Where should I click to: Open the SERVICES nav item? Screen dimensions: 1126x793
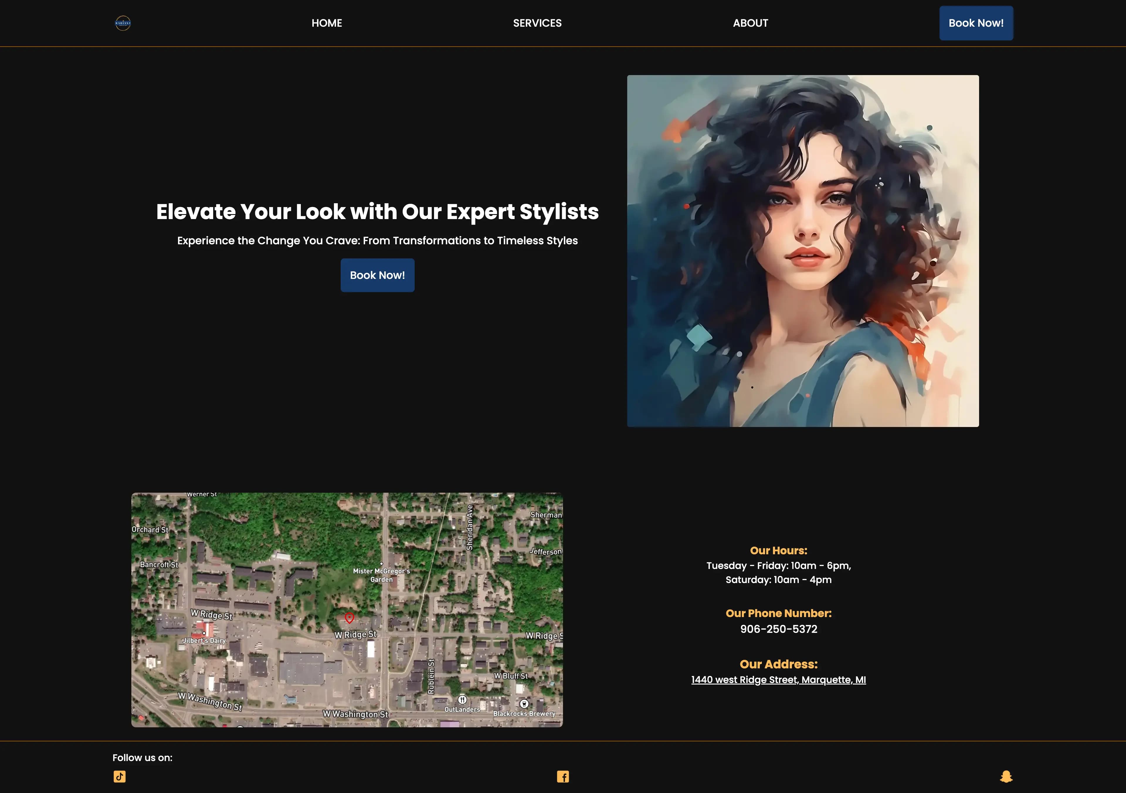tap(537, 23)
